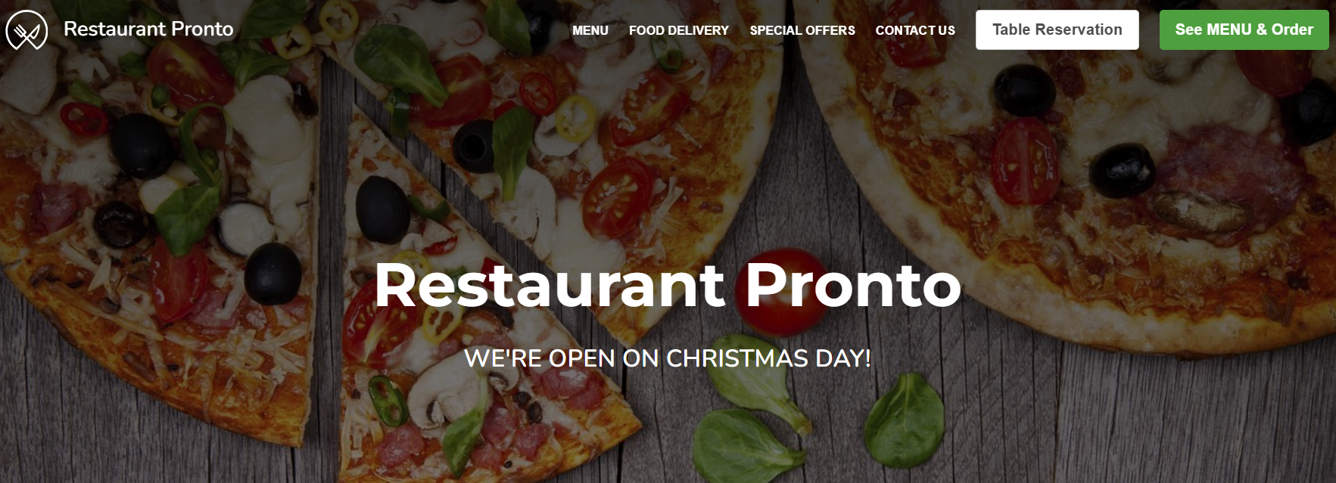Select SPECIAL OFFERS in the navigation

point(802,30)
